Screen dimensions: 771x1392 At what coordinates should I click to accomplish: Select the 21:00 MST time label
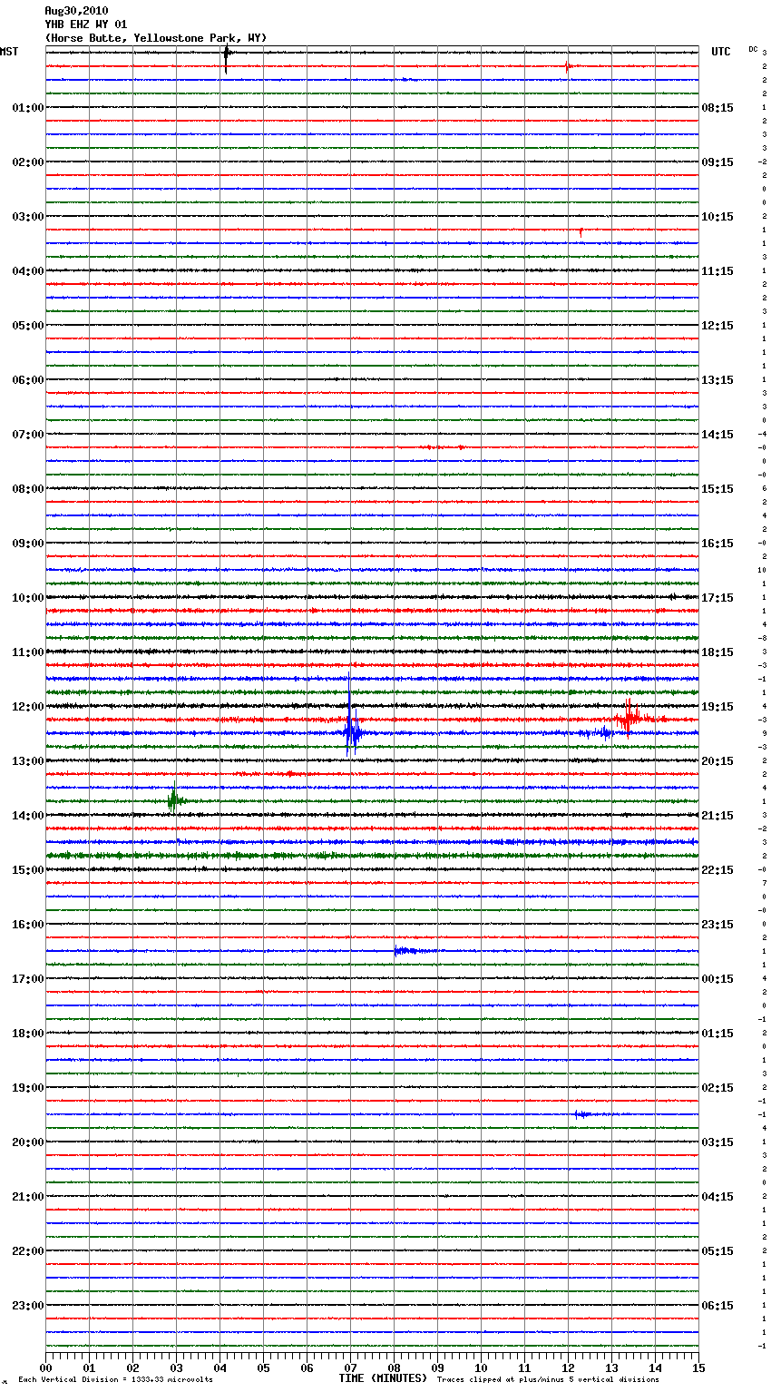point(28,1197)
